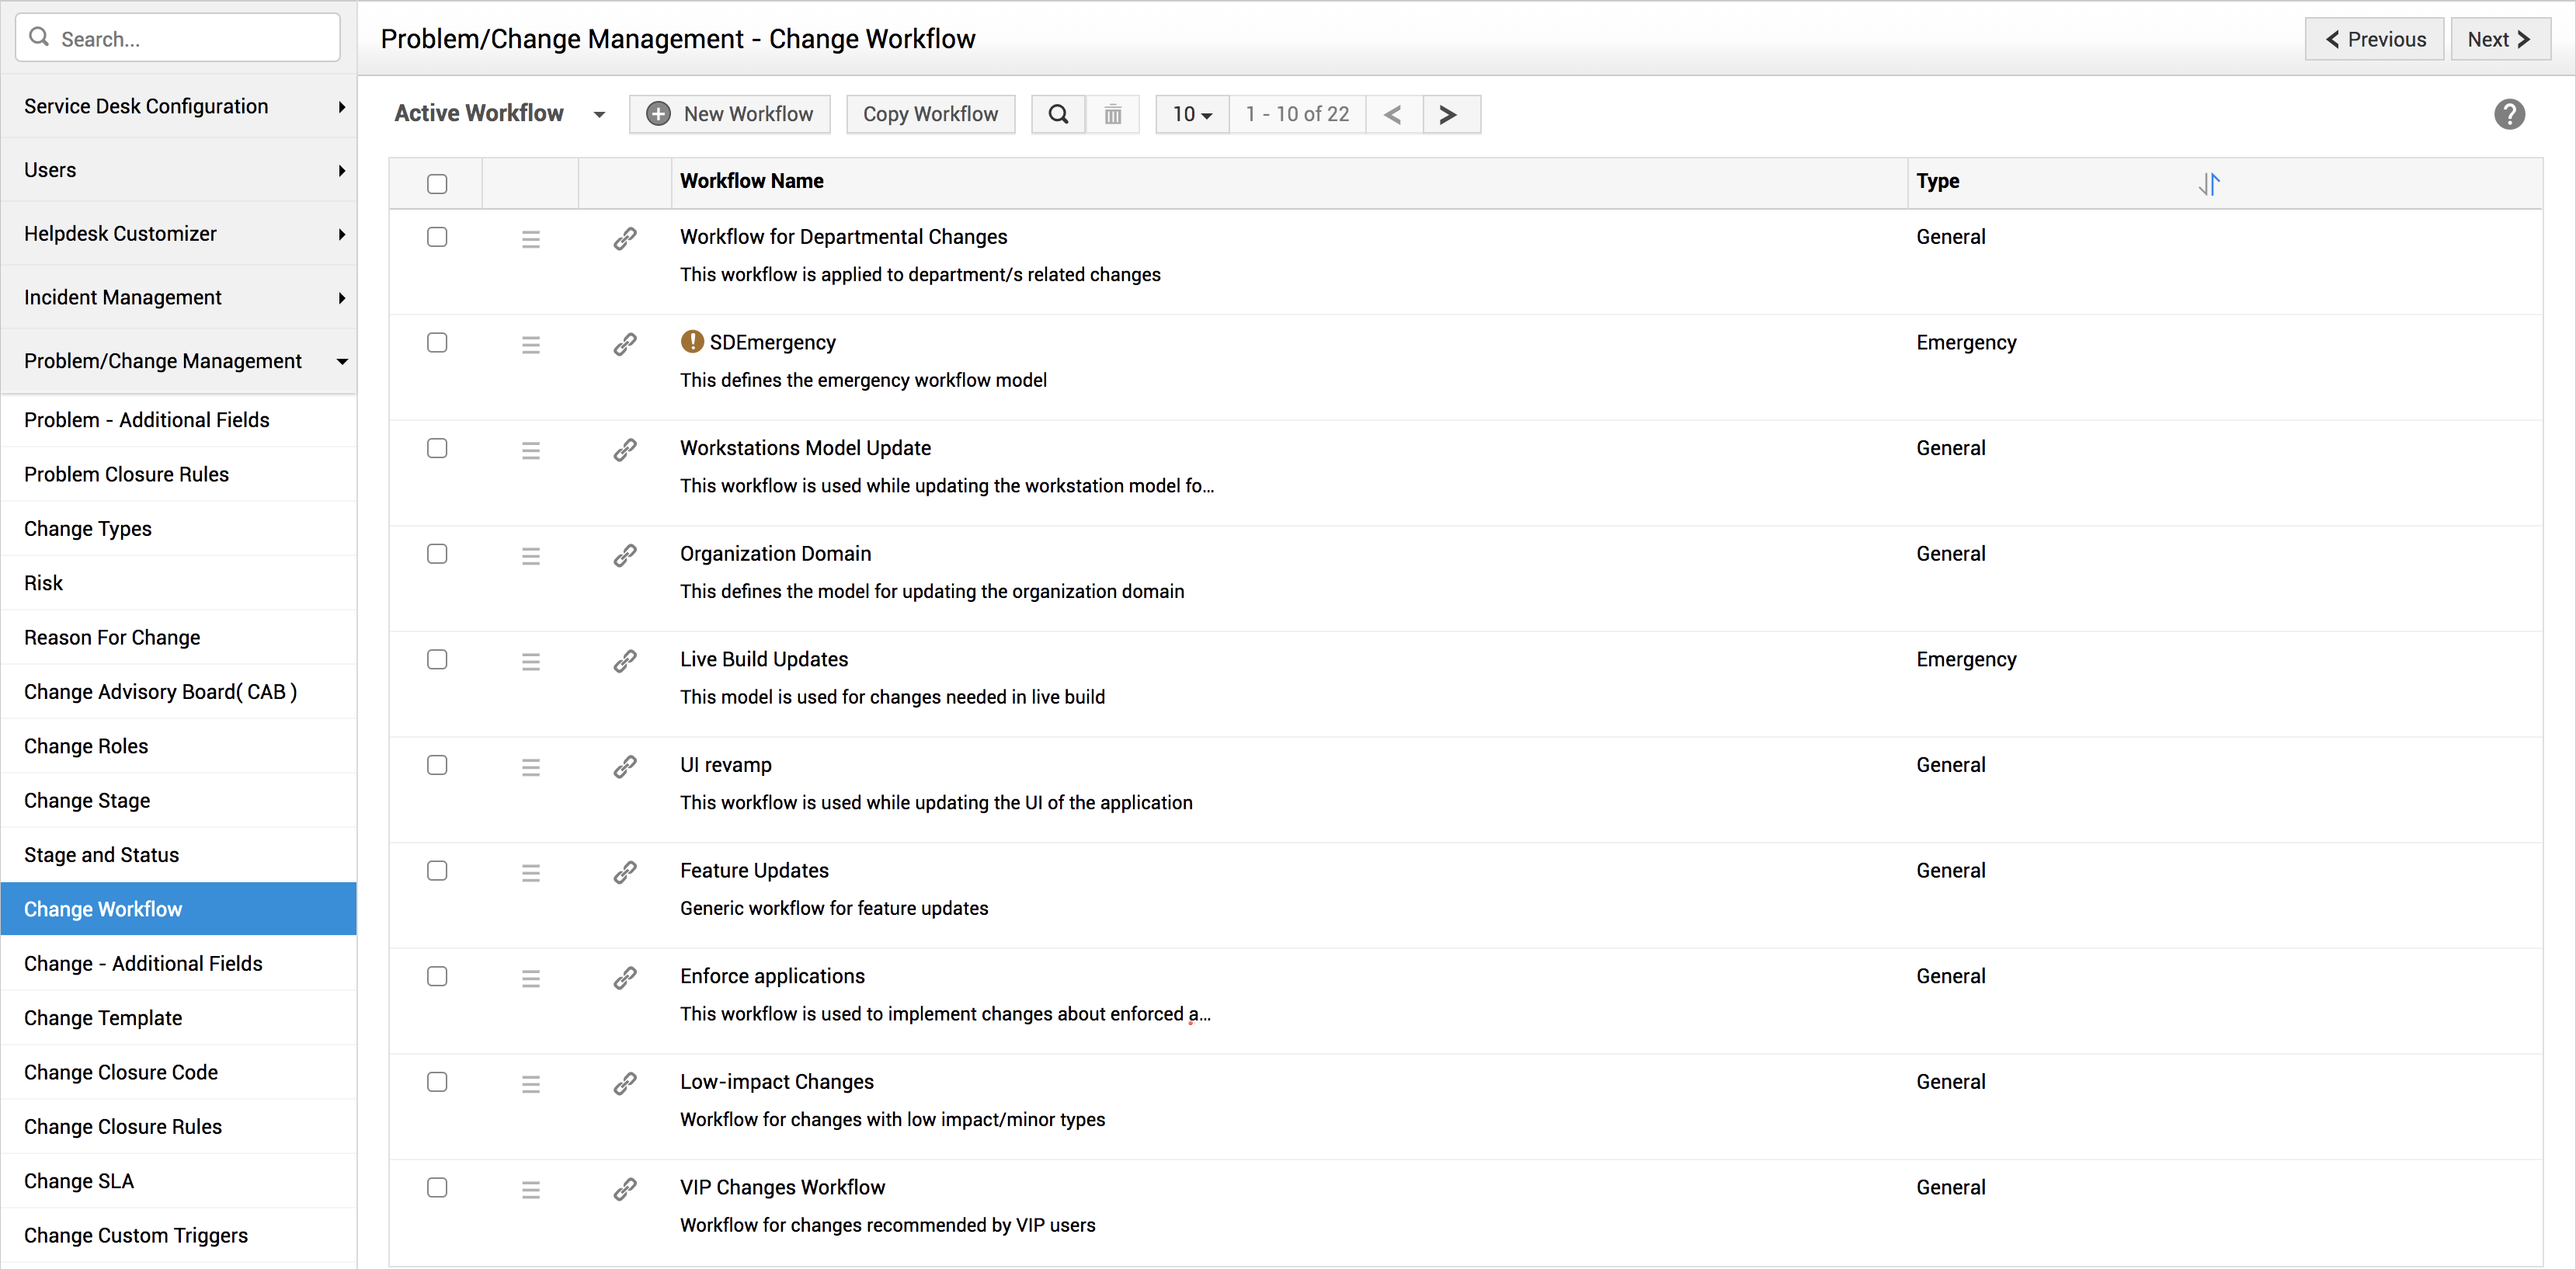Click link icon for Feature Updates row

(x=625, y=872)
